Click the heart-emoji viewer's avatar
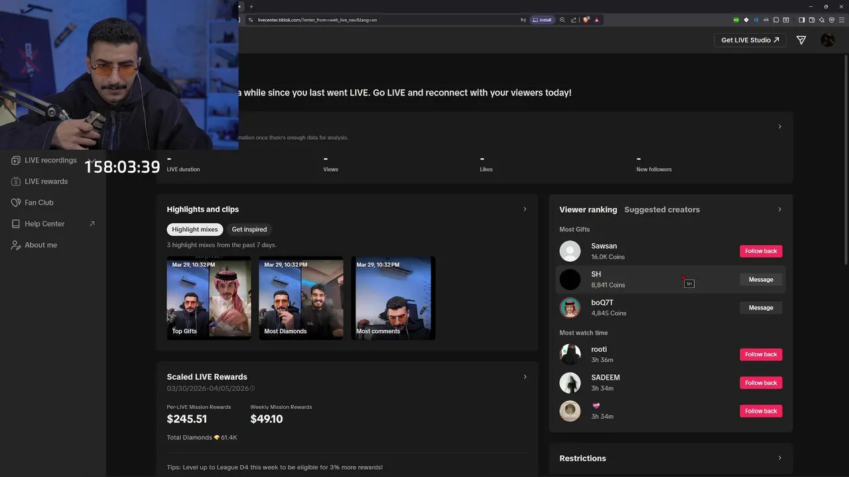 pos(570,411)
